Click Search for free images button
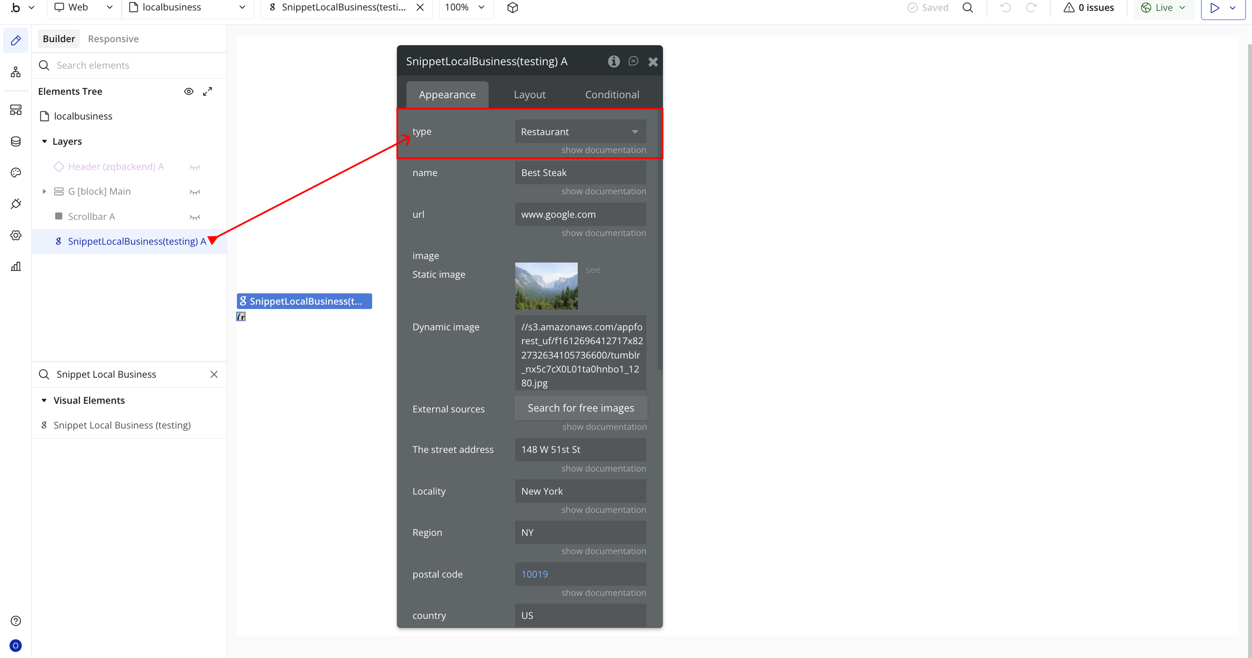 (580, 408)
